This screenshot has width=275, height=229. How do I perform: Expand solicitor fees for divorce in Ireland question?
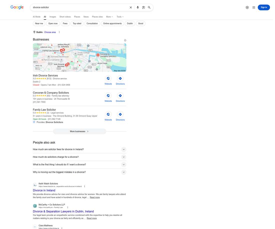pos(124,149)
